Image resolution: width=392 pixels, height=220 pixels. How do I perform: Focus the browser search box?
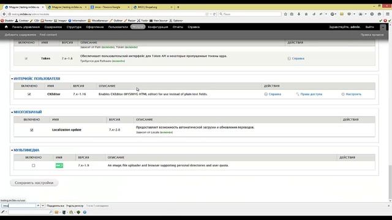click(x=250, y=14)
